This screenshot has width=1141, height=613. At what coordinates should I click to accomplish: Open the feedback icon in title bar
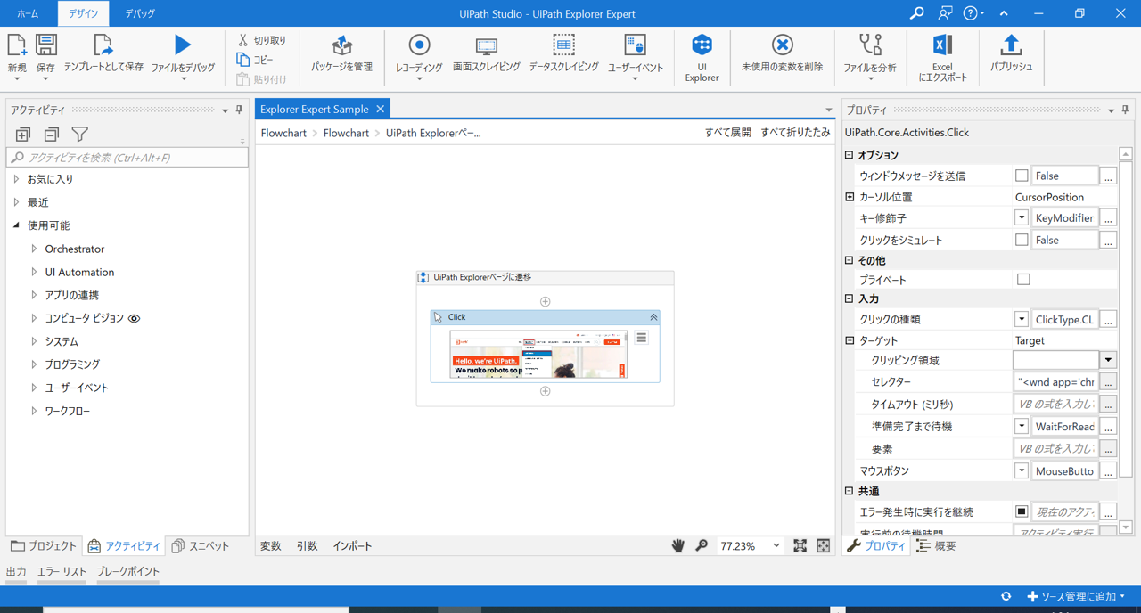coord(945,13)
